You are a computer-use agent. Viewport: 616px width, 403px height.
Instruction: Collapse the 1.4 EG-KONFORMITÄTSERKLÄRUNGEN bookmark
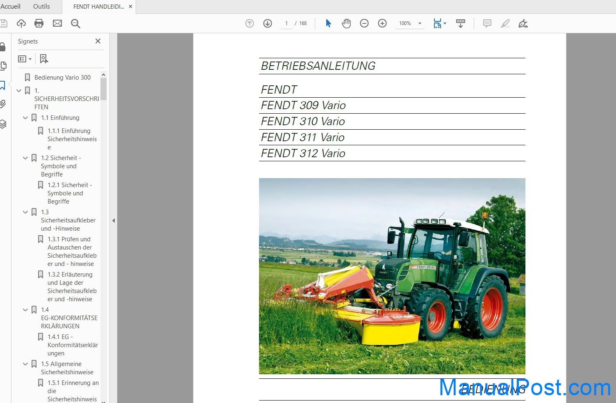click(25, 310)
